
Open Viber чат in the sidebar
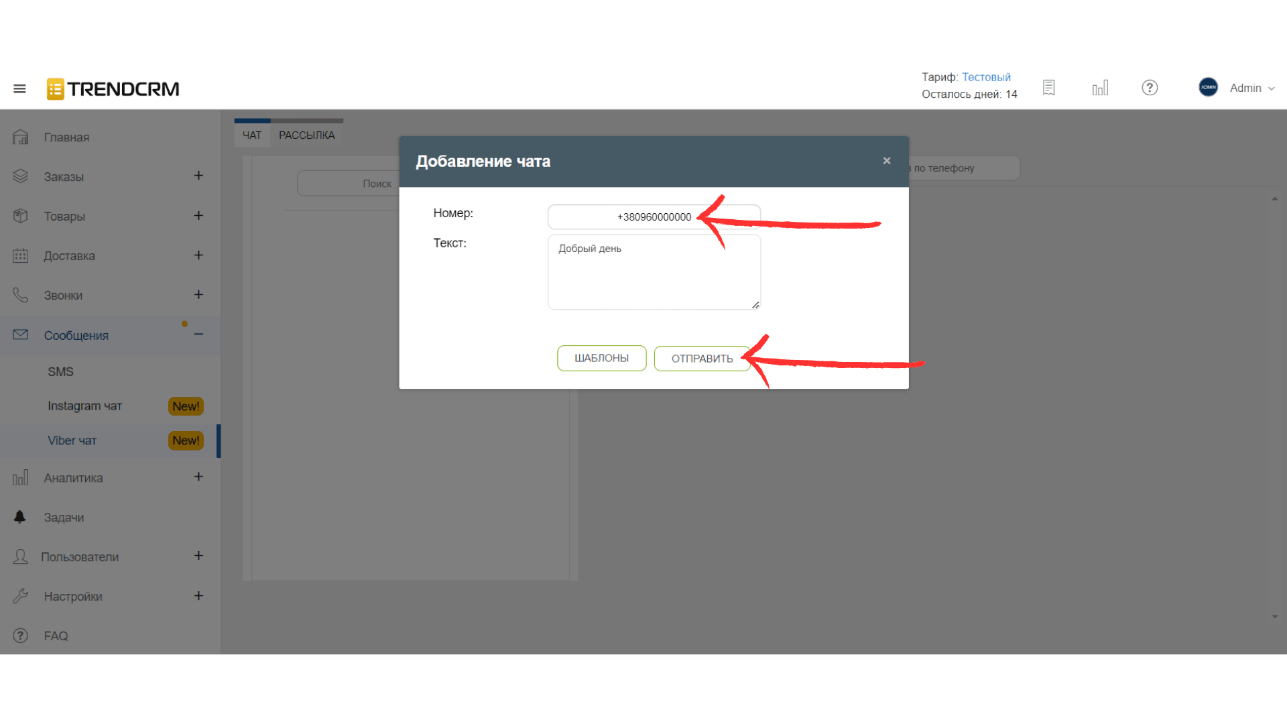72,440
